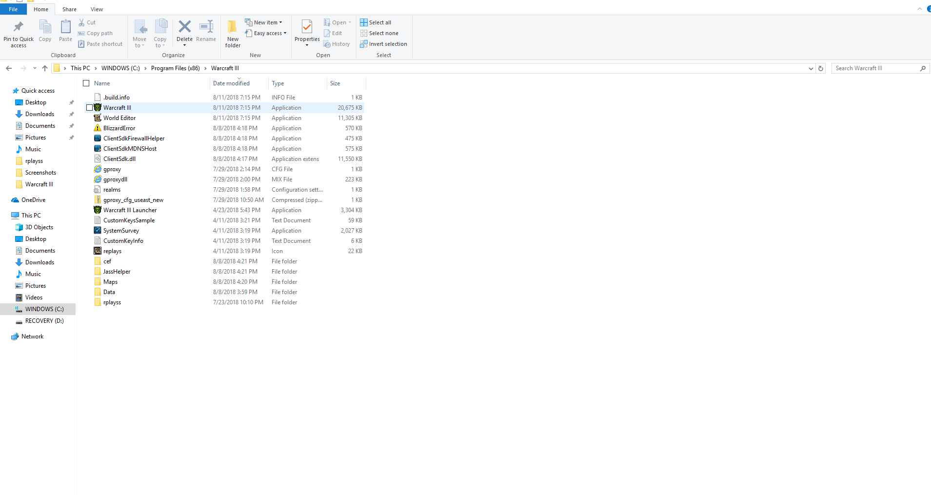Expand the Delete options arrow

click(184, 45)
